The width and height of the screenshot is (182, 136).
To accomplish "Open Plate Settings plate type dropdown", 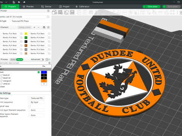I will (36, 98).
